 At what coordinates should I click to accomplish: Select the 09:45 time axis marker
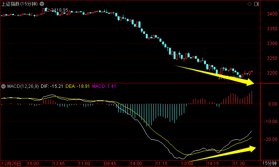(110, 164)
